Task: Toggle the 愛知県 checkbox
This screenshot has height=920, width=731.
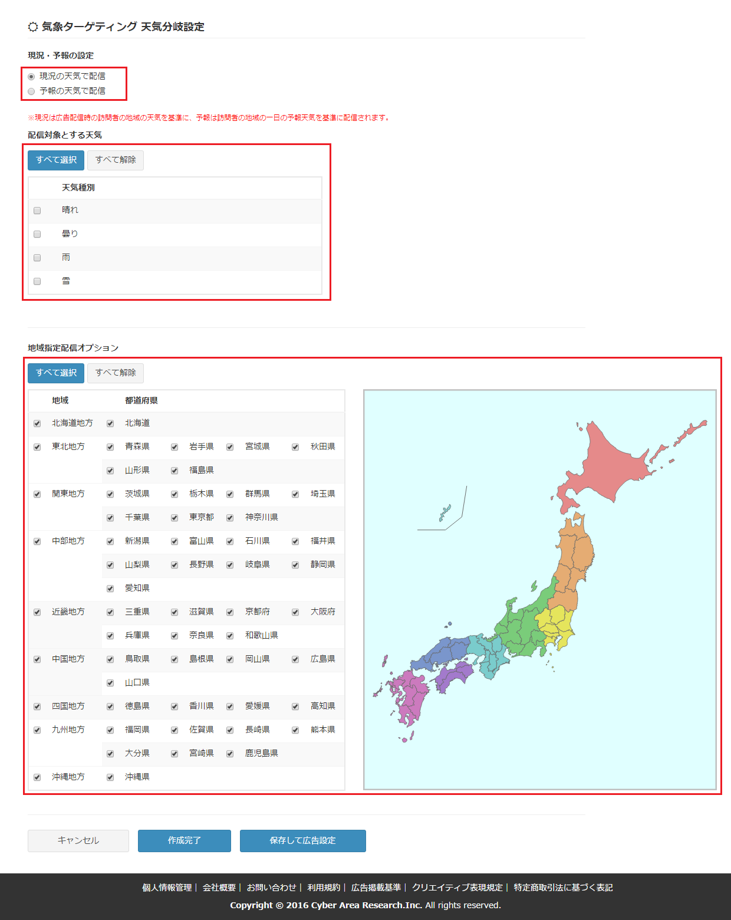Action: pos(110,589)
